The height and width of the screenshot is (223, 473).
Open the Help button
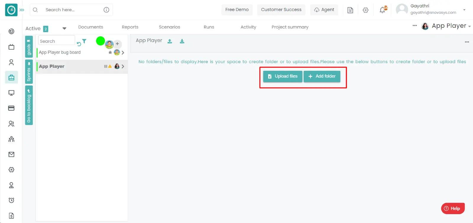tap(453, 208)
